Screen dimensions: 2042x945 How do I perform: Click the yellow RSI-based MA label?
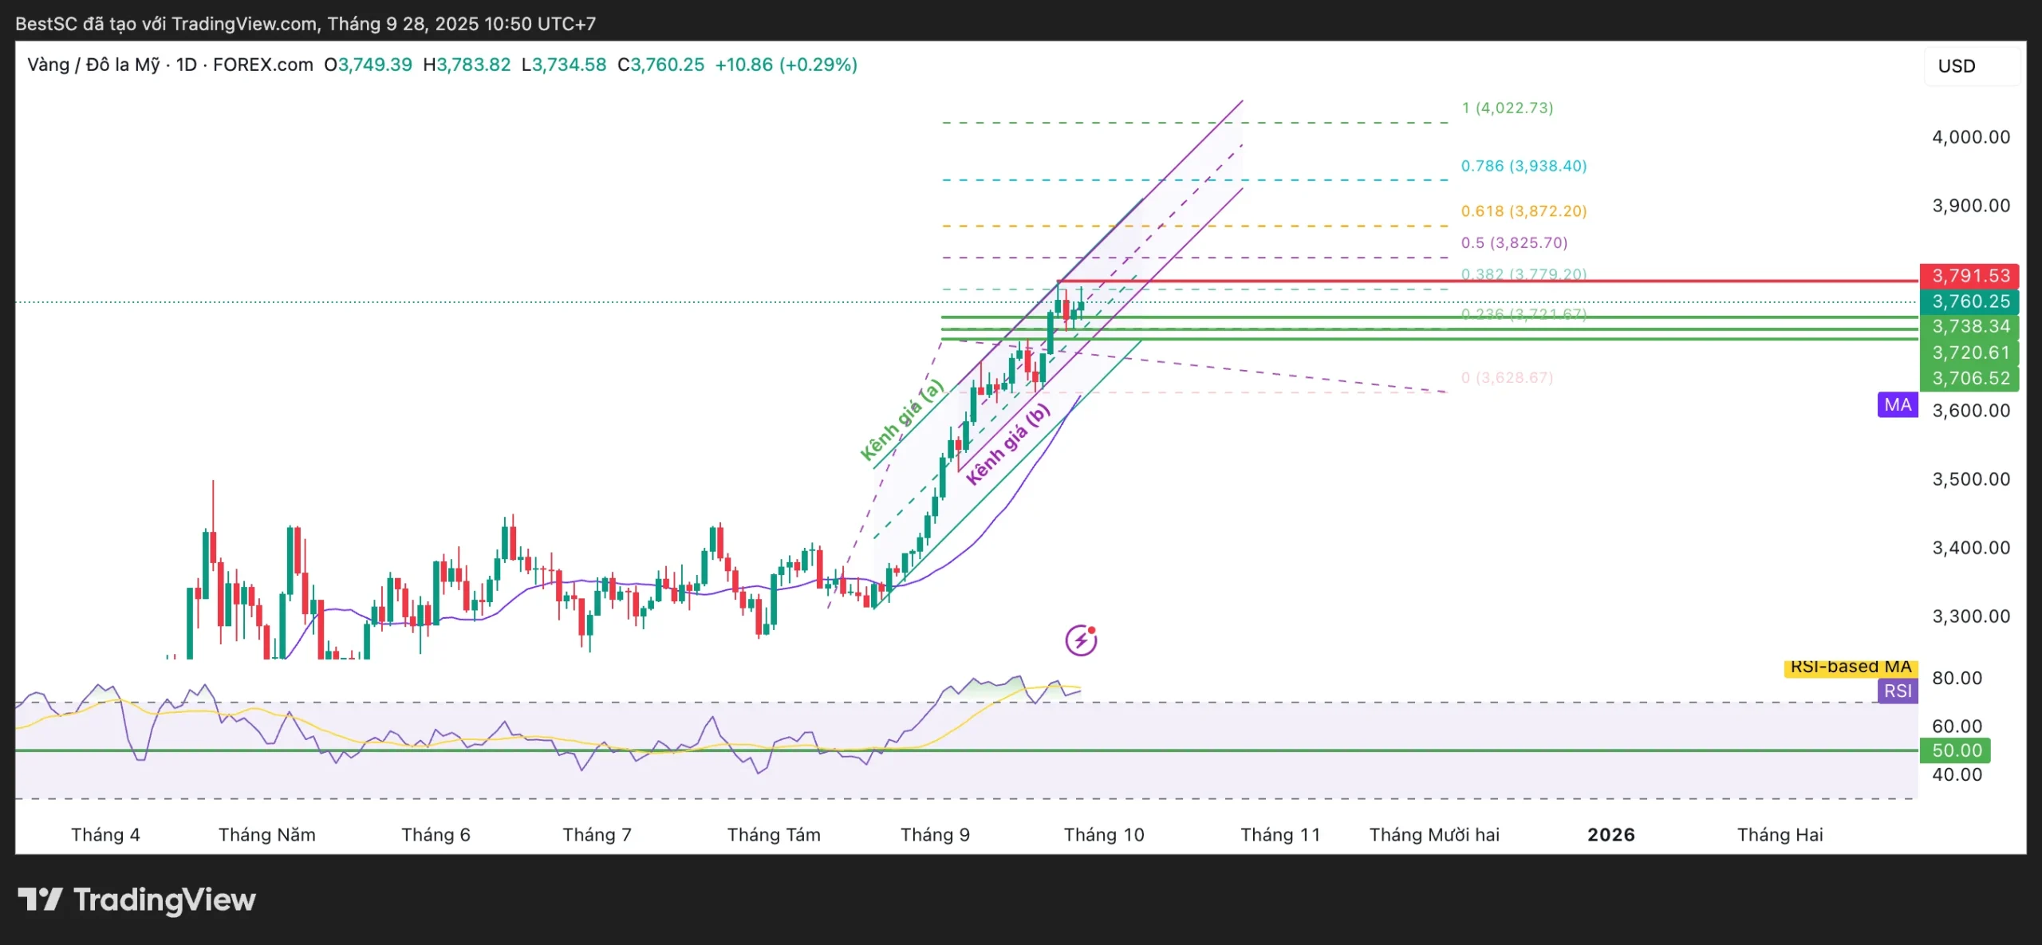pyautogui.click(x=1850, y=667)
